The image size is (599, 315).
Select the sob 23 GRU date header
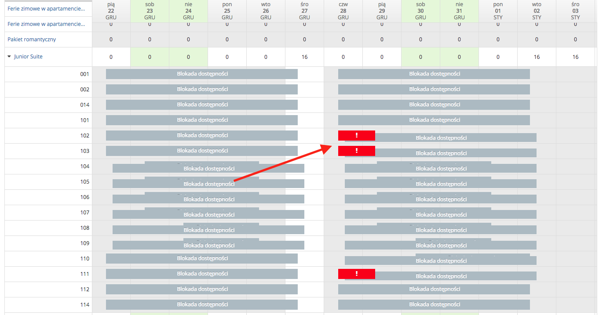[150, 11]
